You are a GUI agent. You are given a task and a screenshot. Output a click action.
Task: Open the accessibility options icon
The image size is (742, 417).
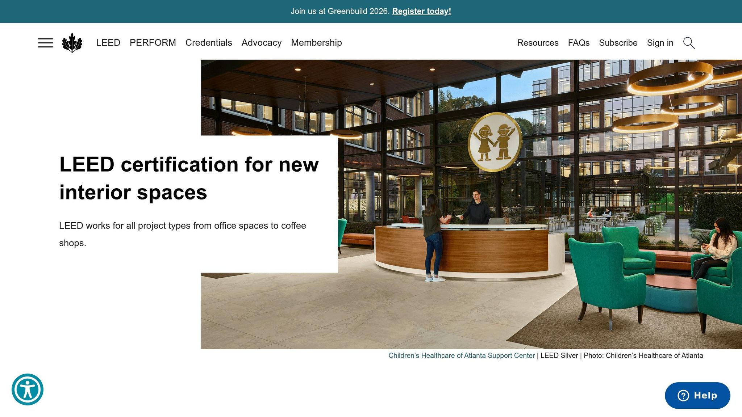(x=28, y=389)
